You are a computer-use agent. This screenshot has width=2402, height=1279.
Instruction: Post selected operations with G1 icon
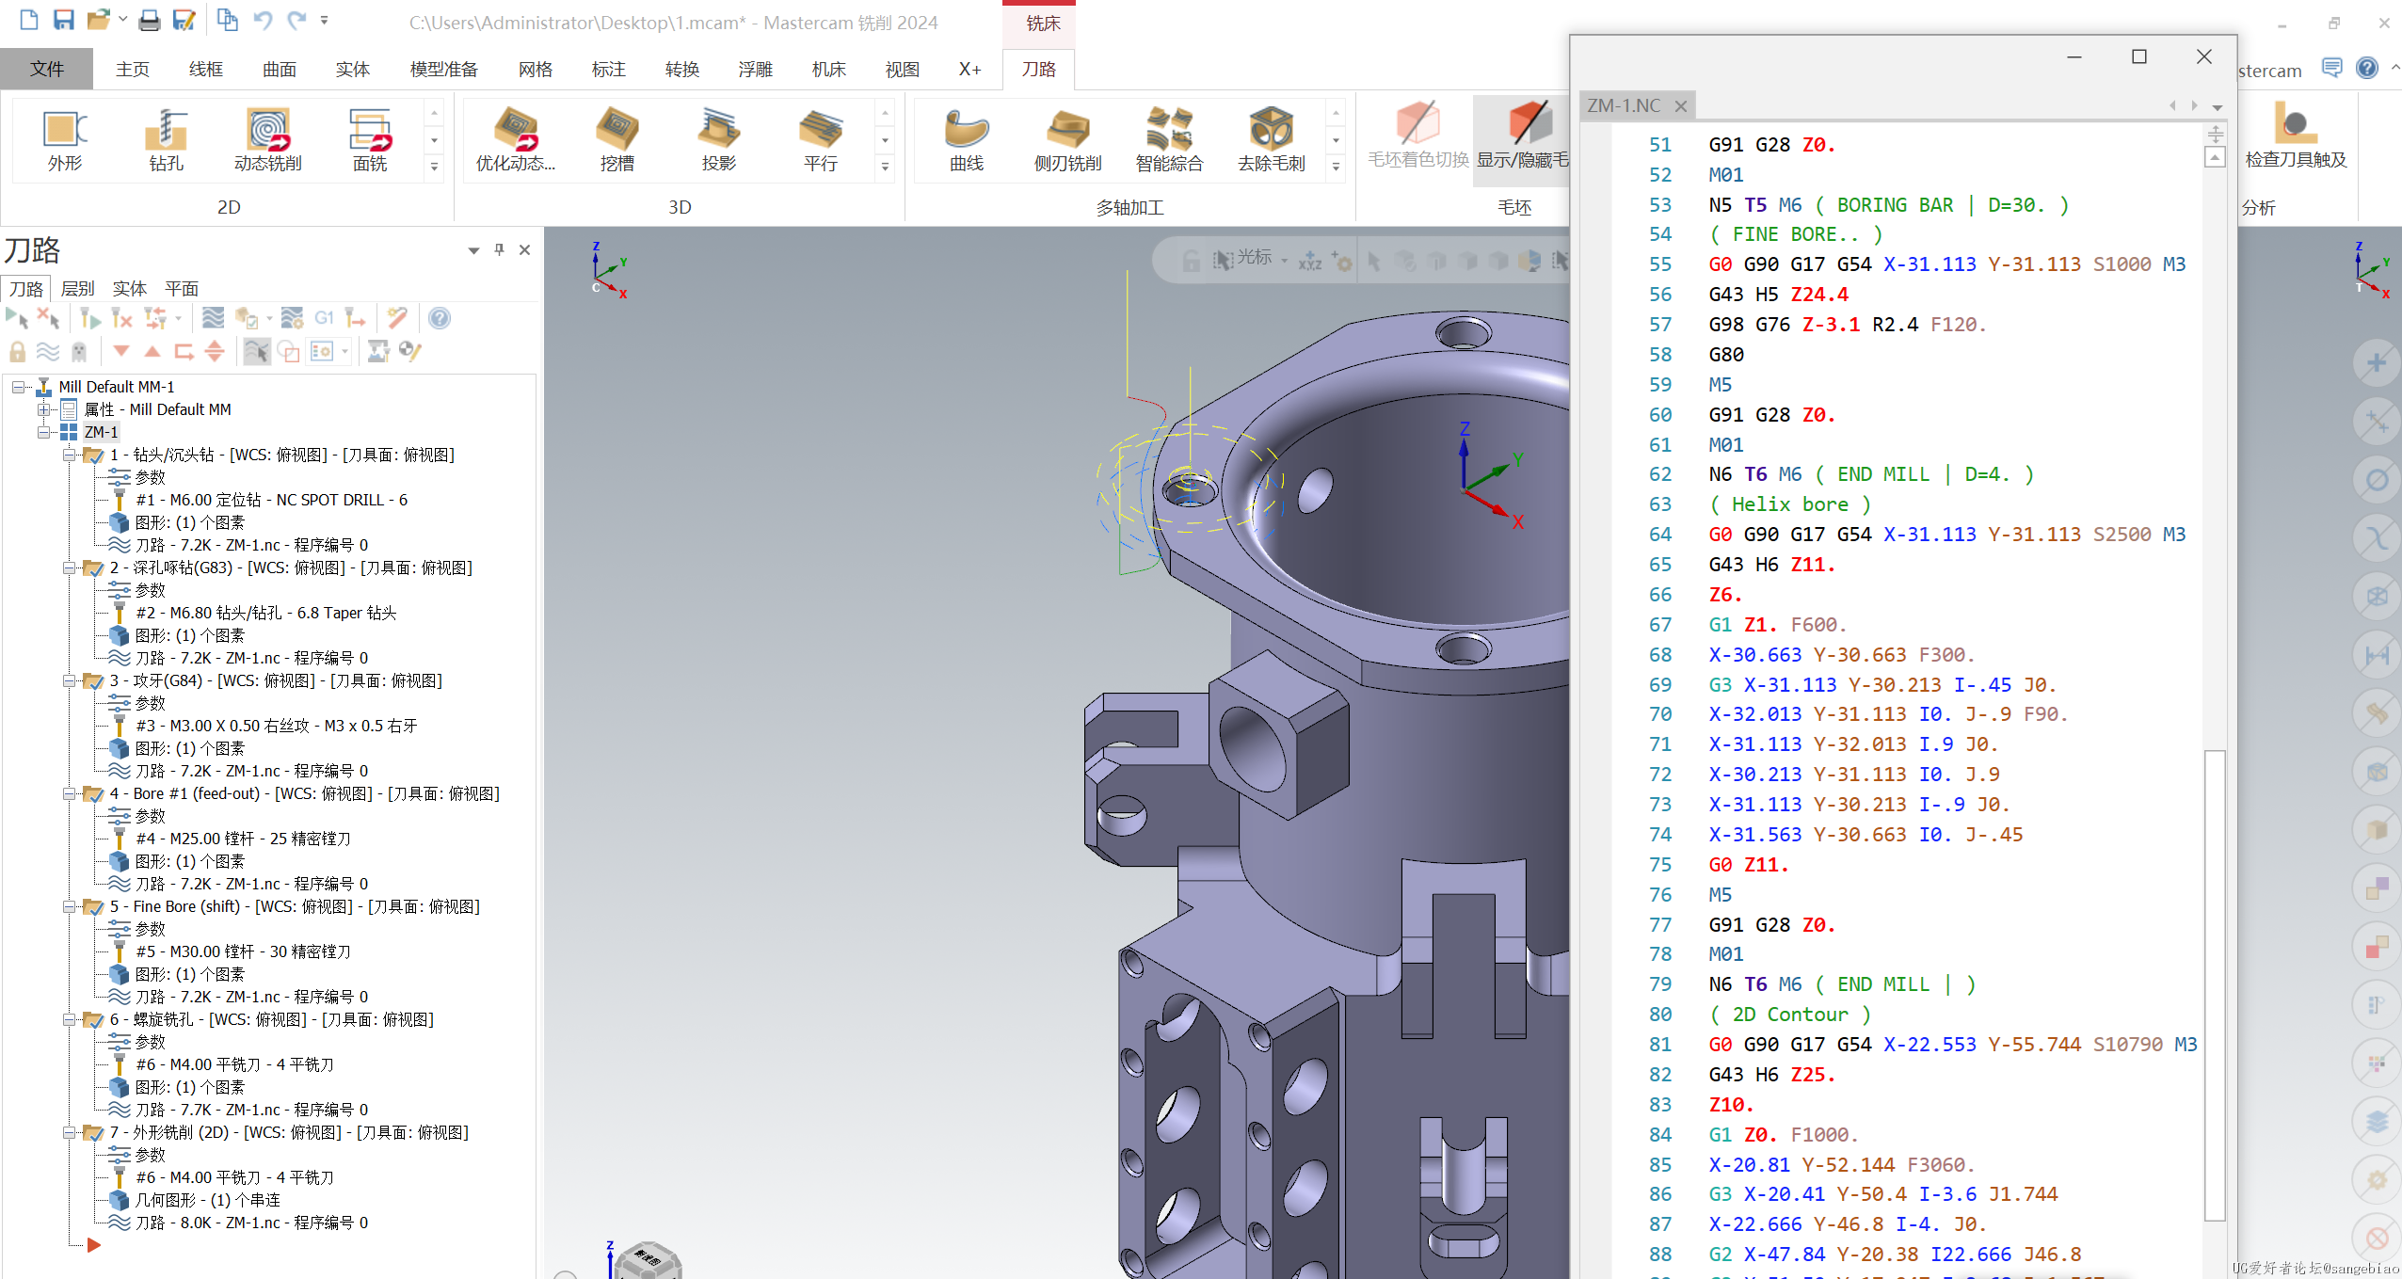coord(324,318)
